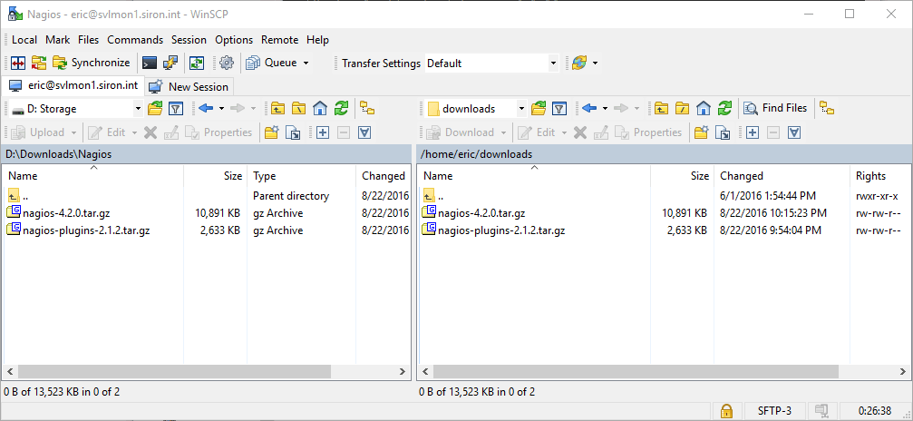The width and height of the screenshot is (913, 421).
Task: Open the Options menu
Action: (x=234, y=40)
